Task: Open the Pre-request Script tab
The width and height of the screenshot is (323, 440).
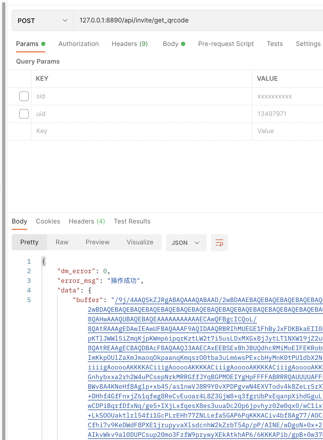Action: 226,44
